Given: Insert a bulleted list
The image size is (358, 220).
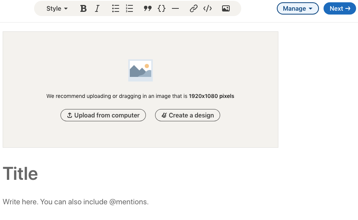Looking at the screenshot, I should [116, 9].
